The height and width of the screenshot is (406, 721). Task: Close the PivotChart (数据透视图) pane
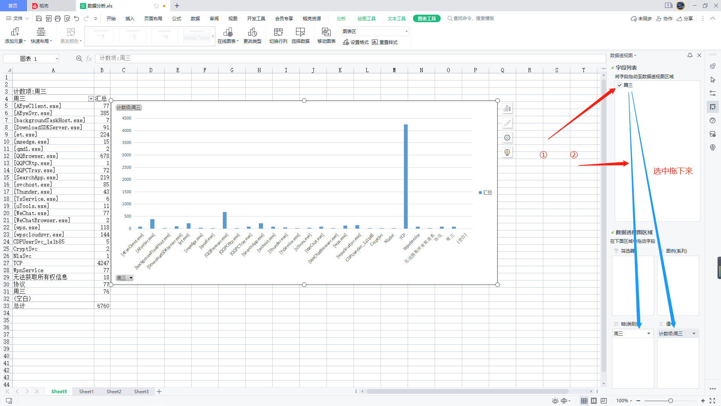coord(699,55)
